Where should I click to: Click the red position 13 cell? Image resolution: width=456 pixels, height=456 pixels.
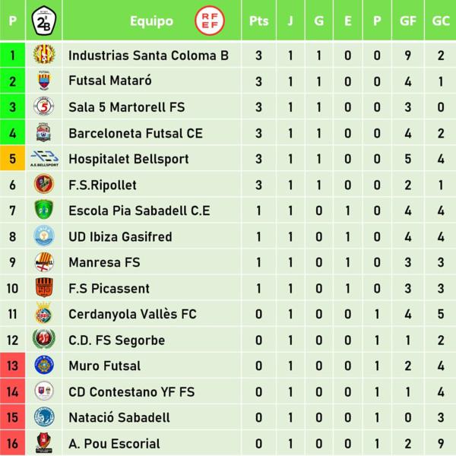[x=12, y=366]
